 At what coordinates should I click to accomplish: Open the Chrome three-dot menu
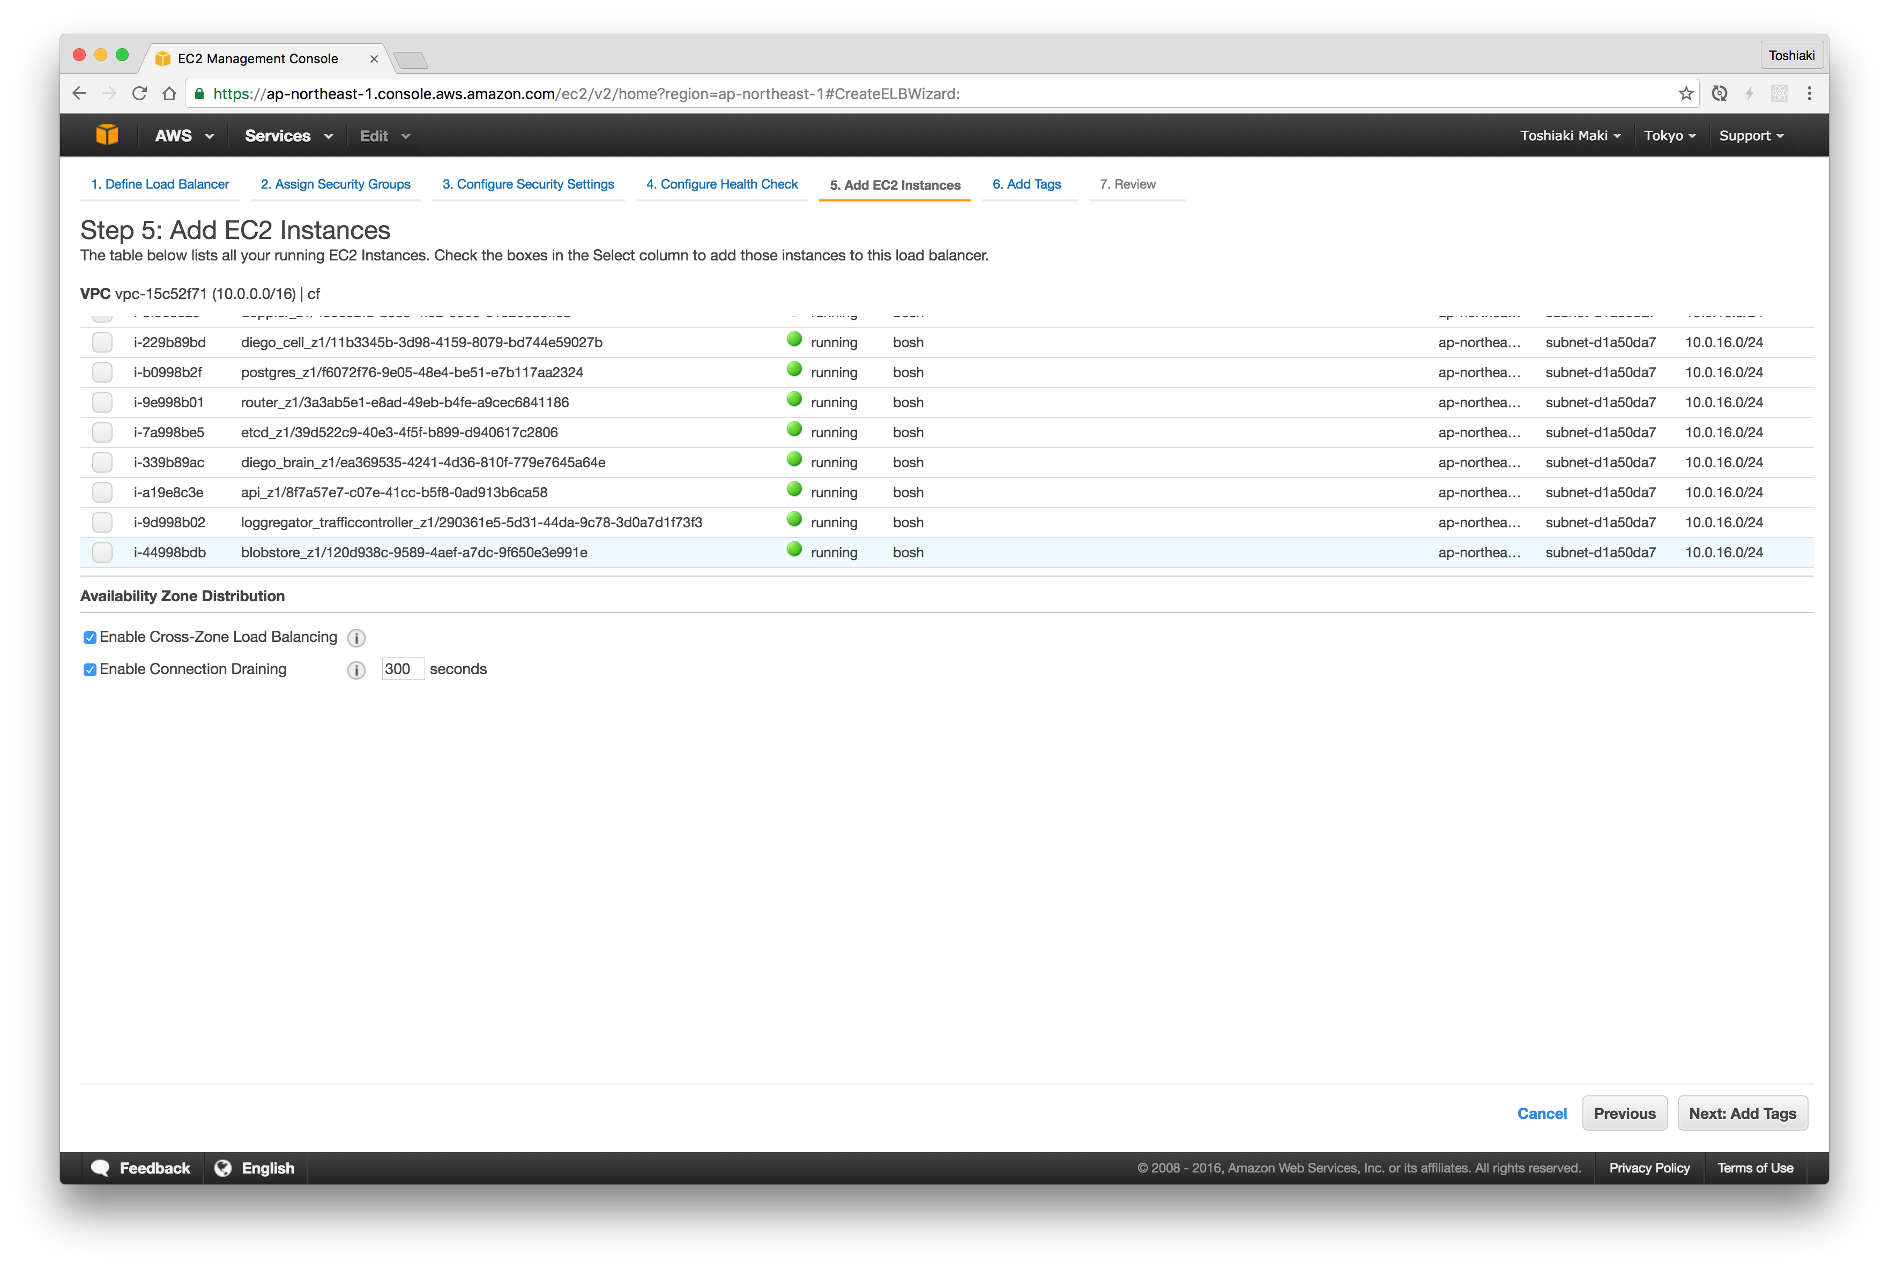pyautogui.click(x=1809, y=93)
